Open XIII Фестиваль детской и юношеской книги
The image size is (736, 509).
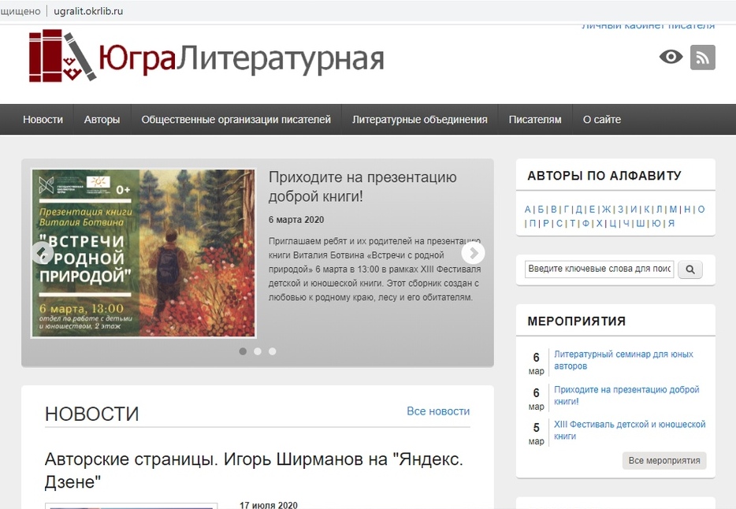click(630, 430)
